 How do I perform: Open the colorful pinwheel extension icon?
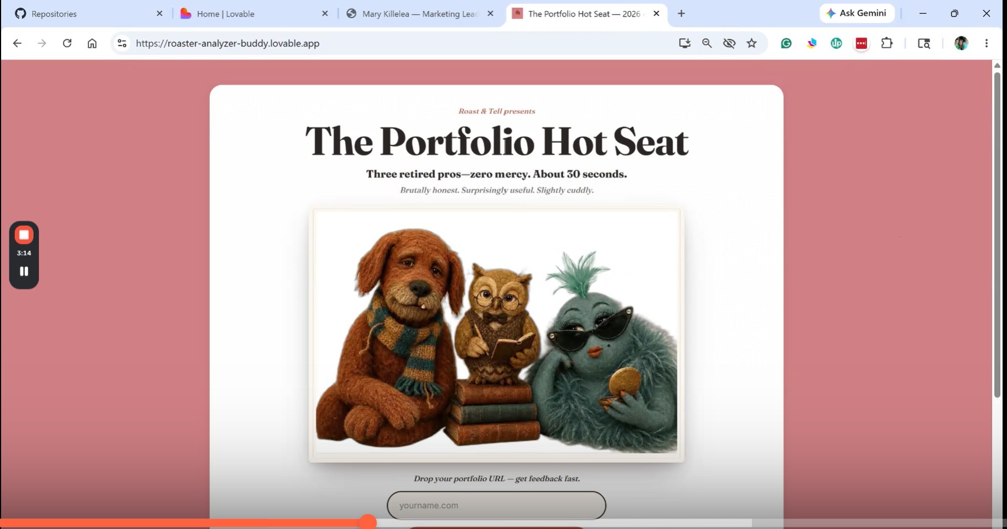tap(812, 43)
